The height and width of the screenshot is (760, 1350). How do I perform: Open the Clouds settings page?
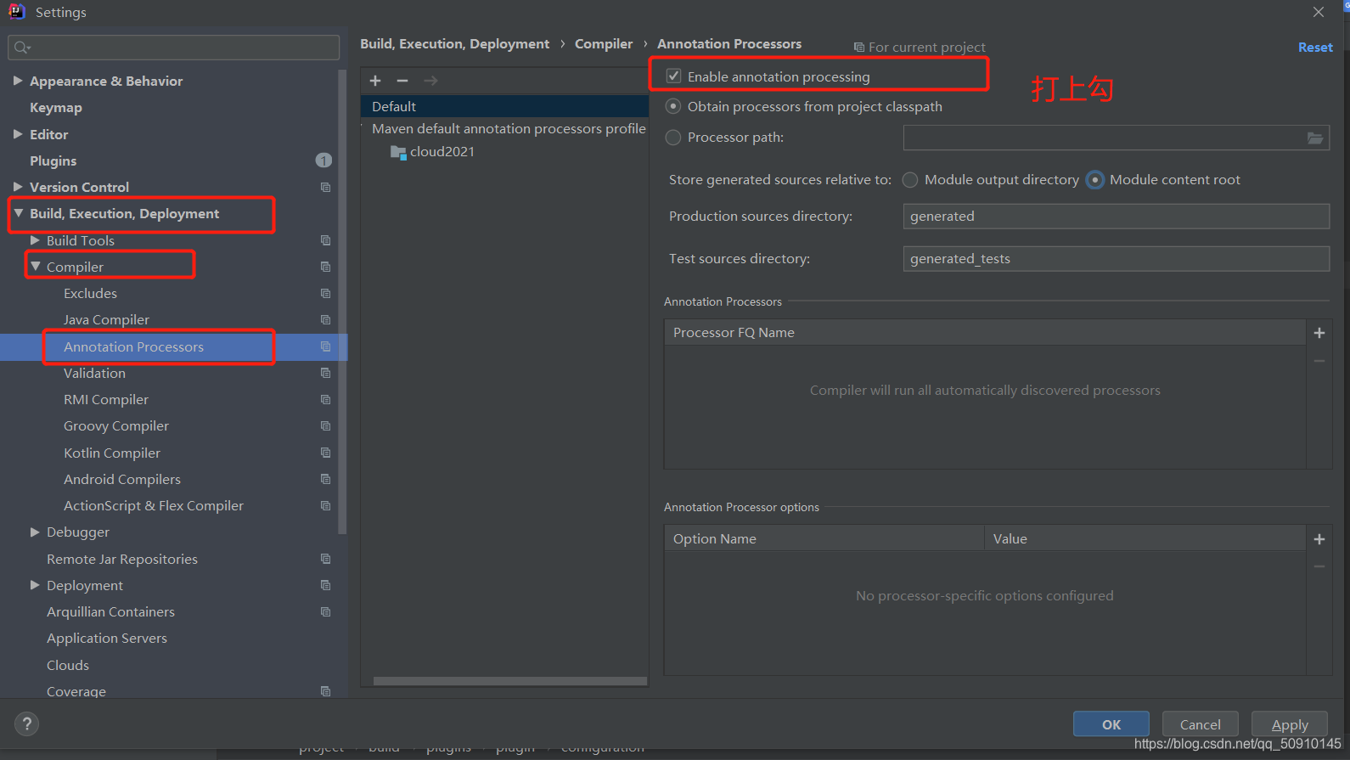point(68,665)
